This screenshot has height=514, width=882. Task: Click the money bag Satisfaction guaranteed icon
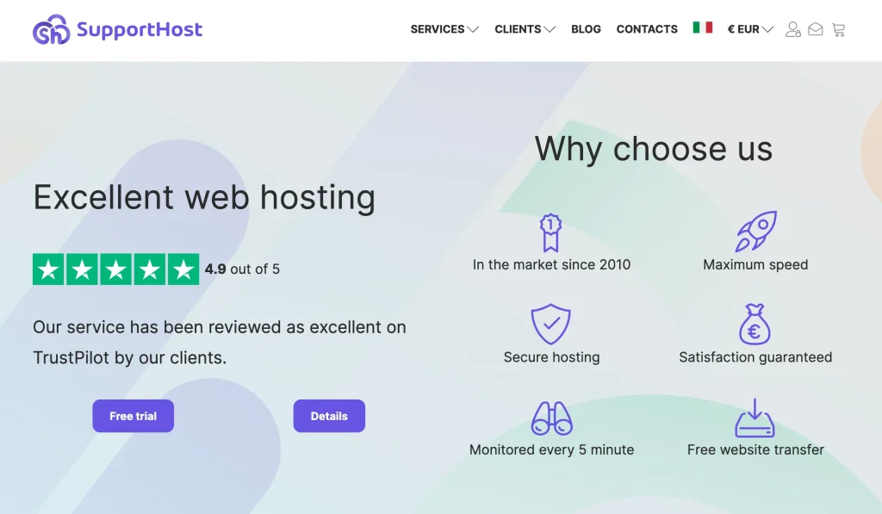click(x=755, y=323)
